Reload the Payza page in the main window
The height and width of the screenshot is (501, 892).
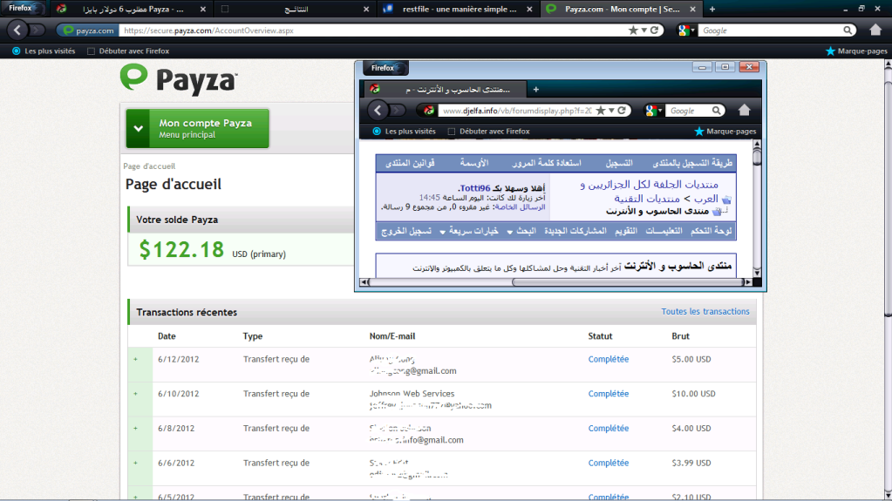click(x=655, y=30)
